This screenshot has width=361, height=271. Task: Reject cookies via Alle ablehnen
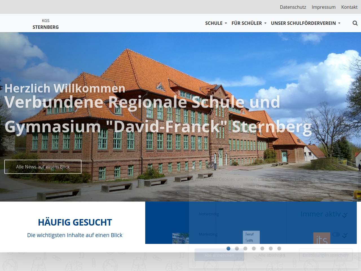[272, 255]
